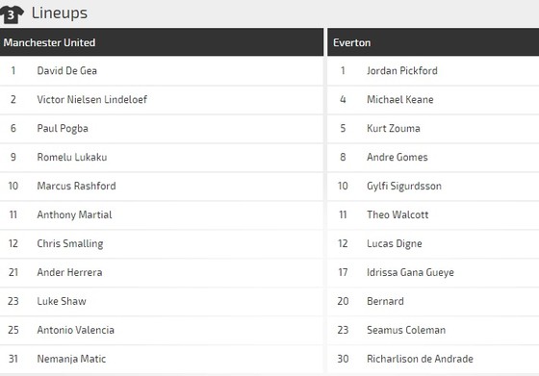Select David De Gea in the lineup
The image size is (539, 376).
(67, 71)
